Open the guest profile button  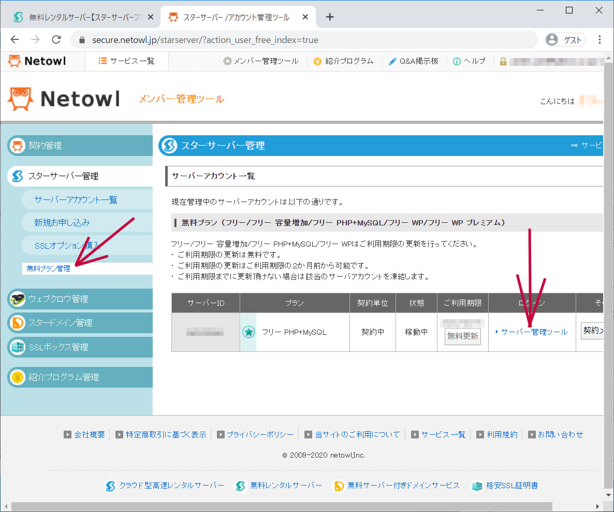point(565,39)
